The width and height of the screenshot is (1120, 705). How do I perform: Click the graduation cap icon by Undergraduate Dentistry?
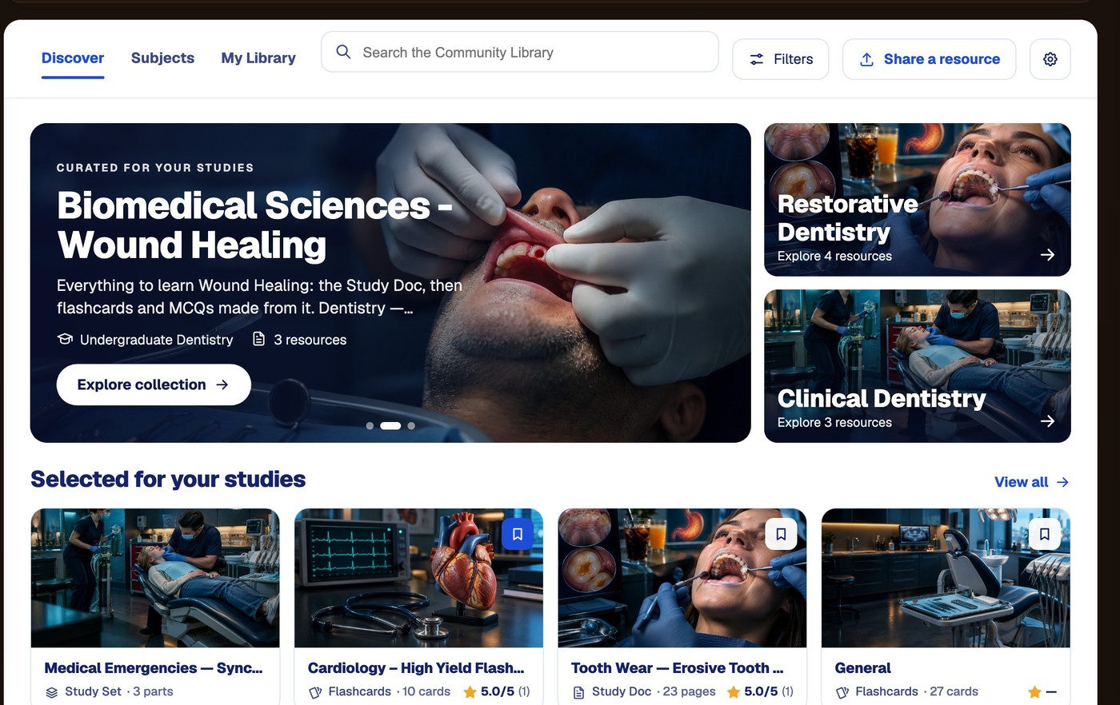tap(65, 339)
